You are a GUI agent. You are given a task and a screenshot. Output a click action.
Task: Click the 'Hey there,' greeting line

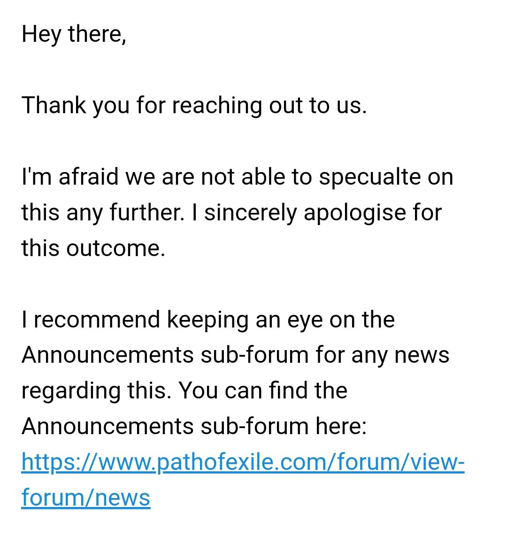click(x=74, y=34)
